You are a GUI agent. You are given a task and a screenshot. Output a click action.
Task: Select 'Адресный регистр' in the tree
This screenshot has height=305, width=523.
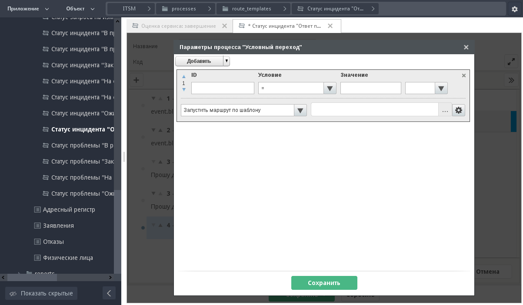(69, 210)
